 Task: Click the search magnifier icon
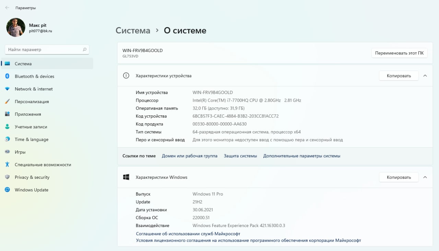click(84, 50)
